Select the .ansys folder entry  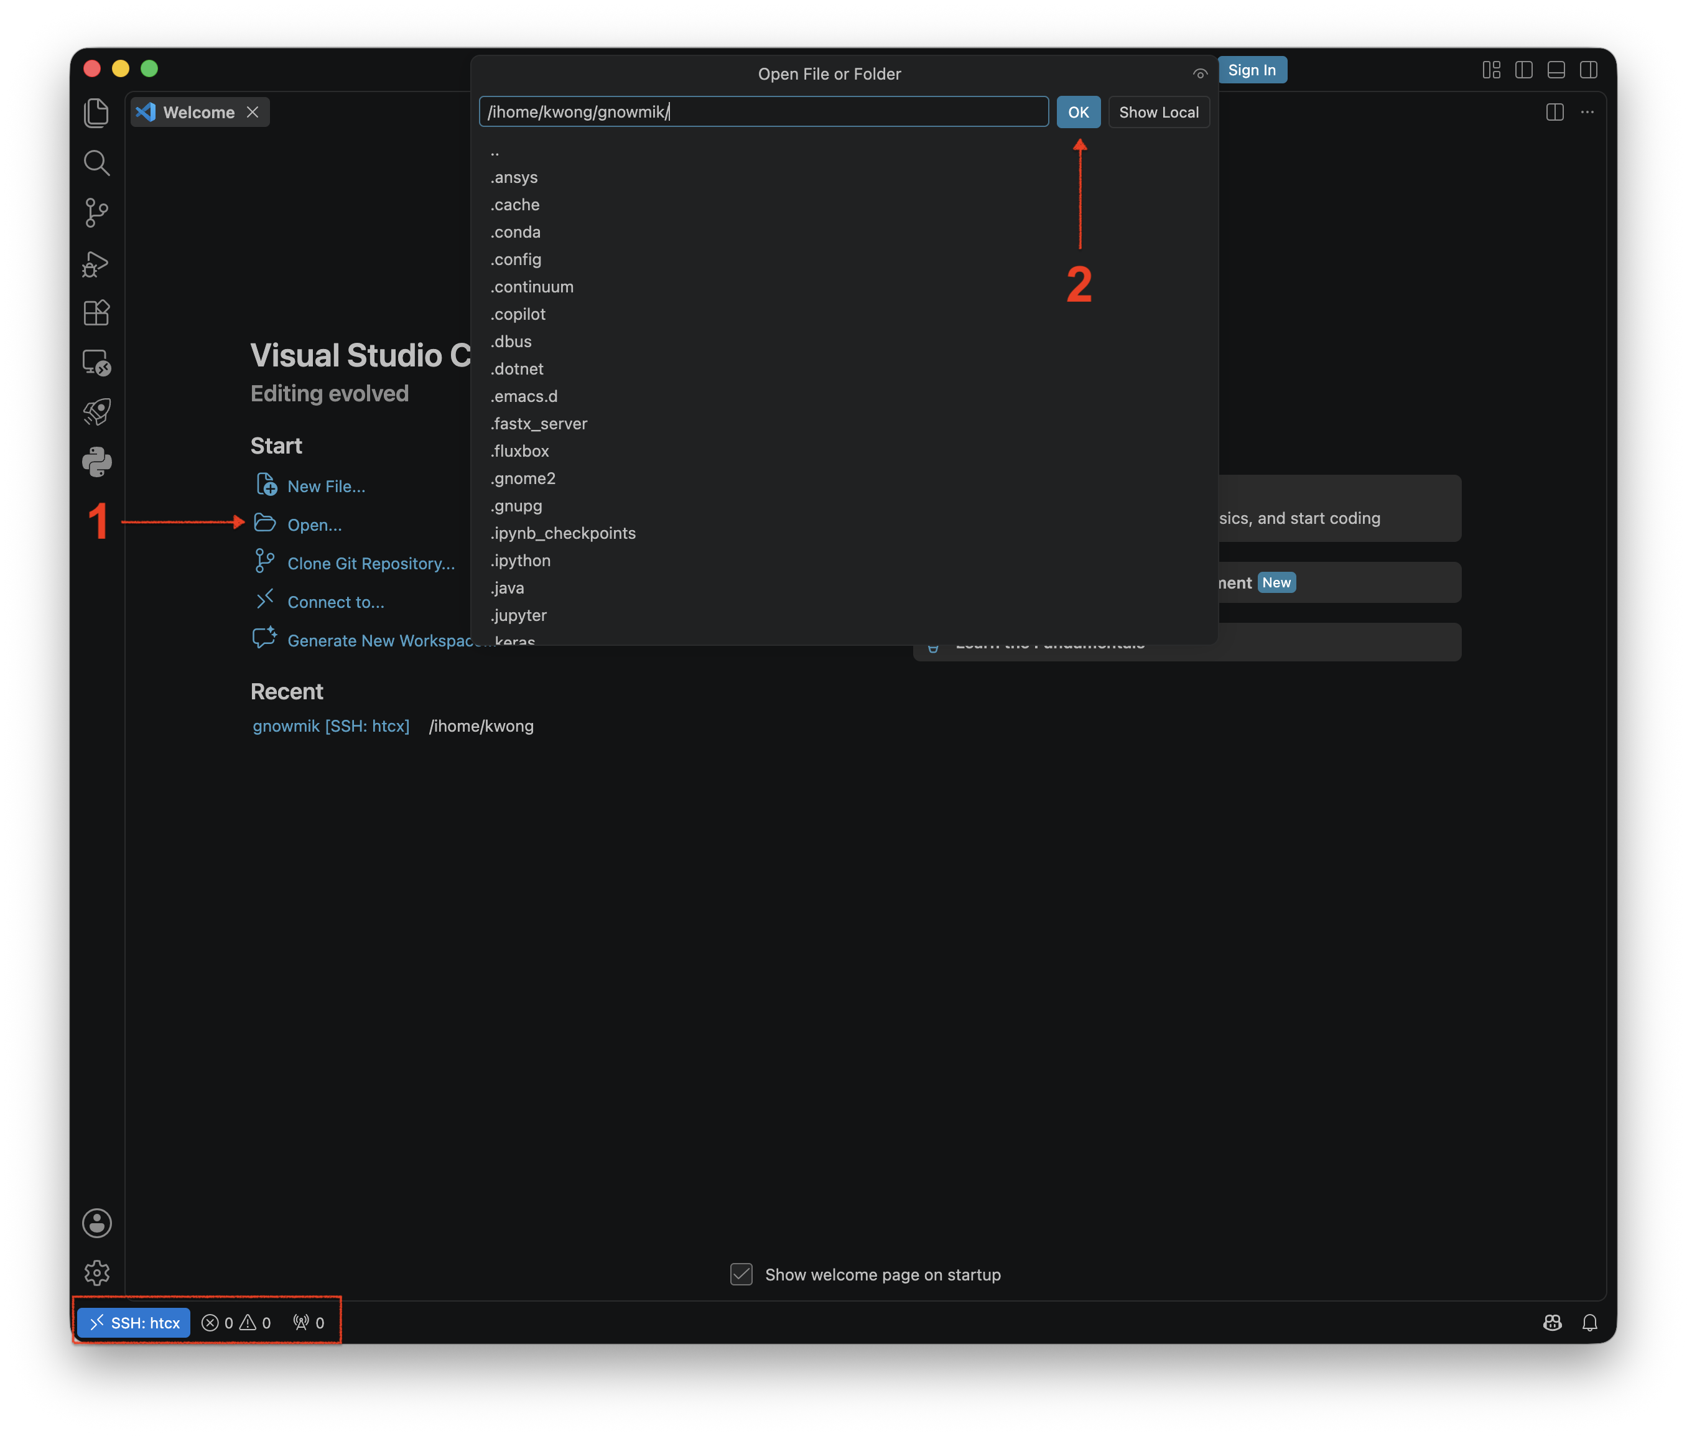point(844,177)
